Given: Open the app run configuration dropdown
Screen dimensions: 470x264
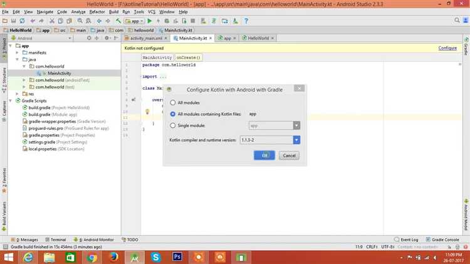Looking at the screenshot, I should pos(135,21).
